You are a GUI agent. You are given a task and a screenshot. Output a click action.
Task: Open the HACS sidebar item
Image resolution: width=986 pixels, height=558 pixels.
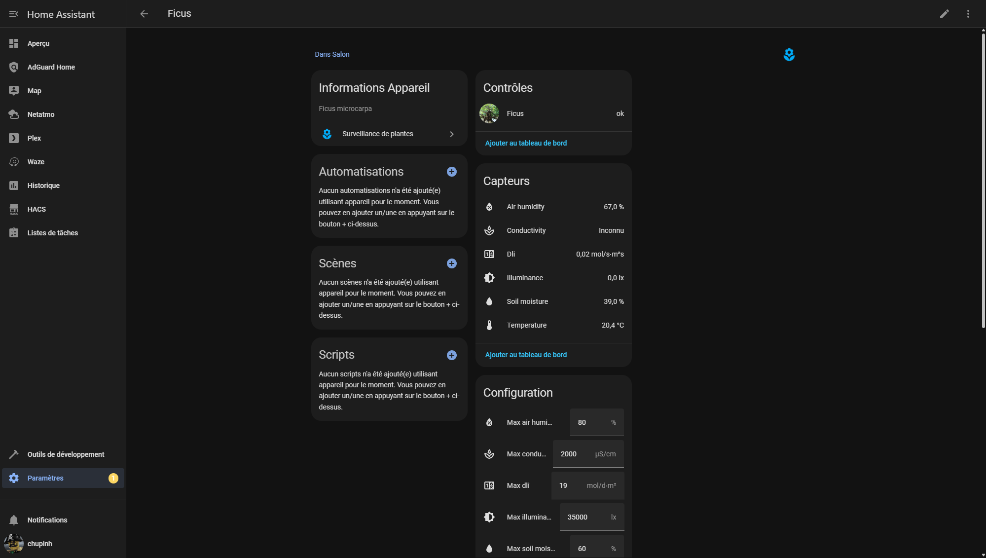tap(37, 209)
